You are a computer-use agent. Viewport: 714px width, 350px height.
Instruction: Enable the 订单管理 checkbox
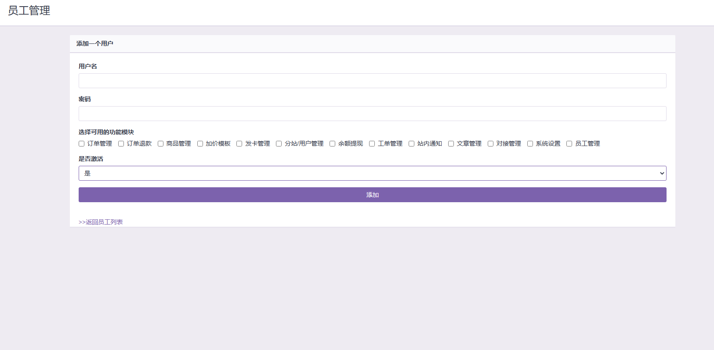(x=81, y=143)
